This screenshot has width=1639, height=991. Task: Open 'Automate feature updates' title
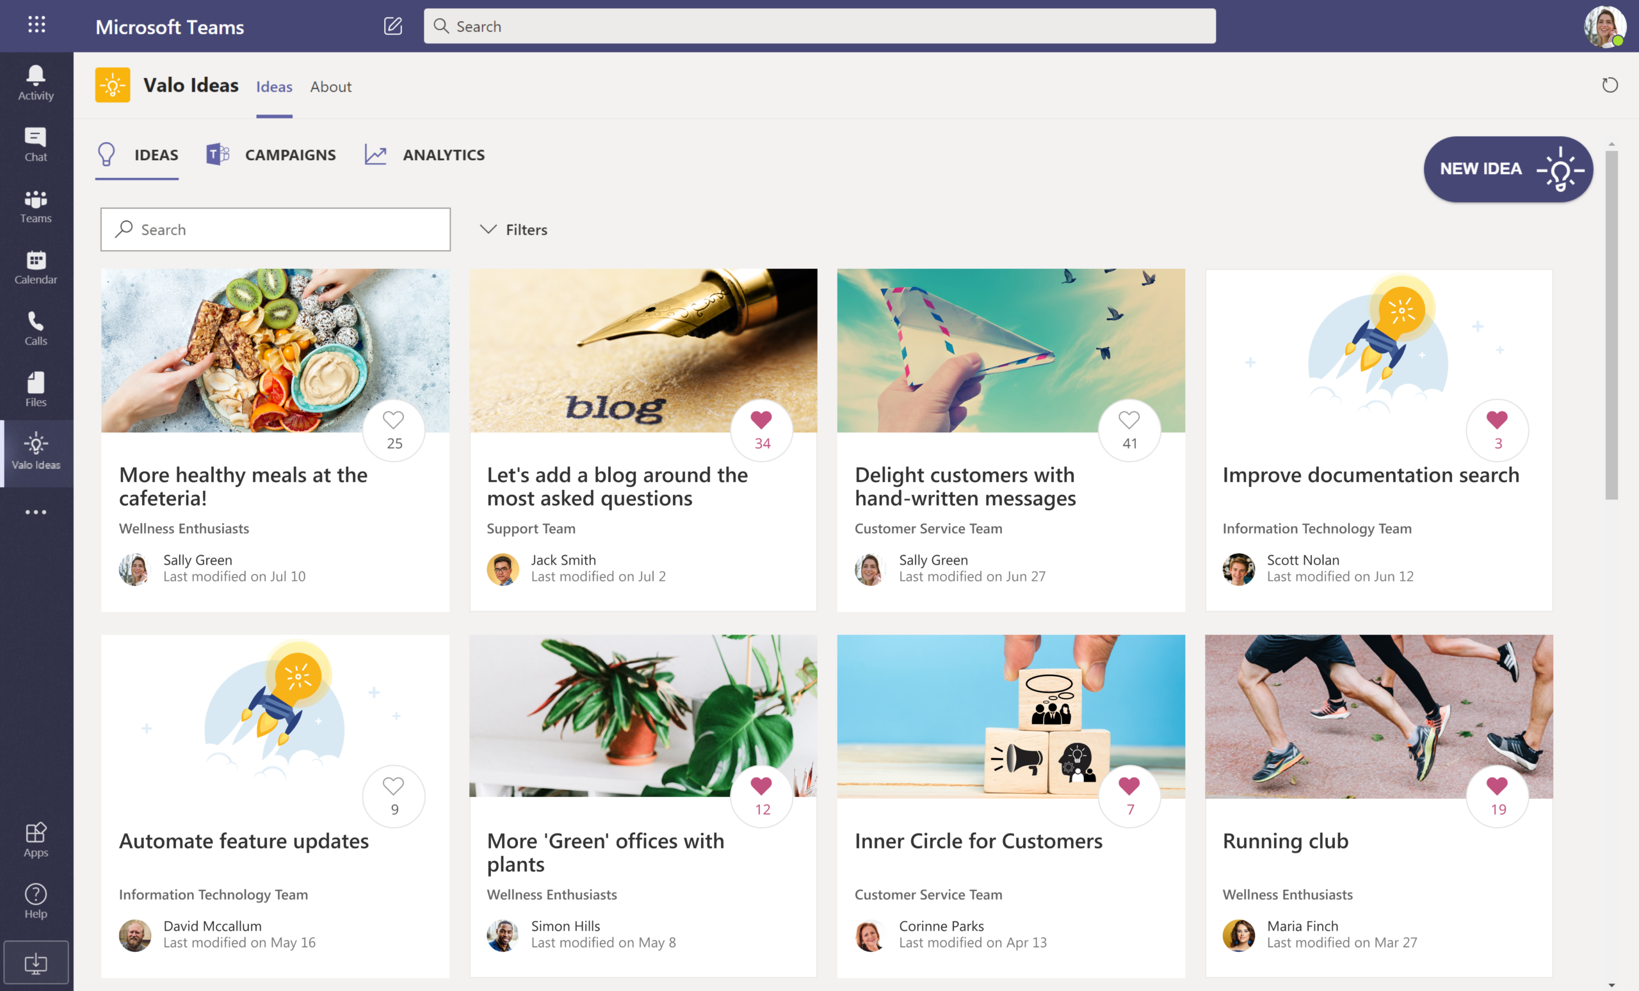pyautogui.click(x=244, y=841)
